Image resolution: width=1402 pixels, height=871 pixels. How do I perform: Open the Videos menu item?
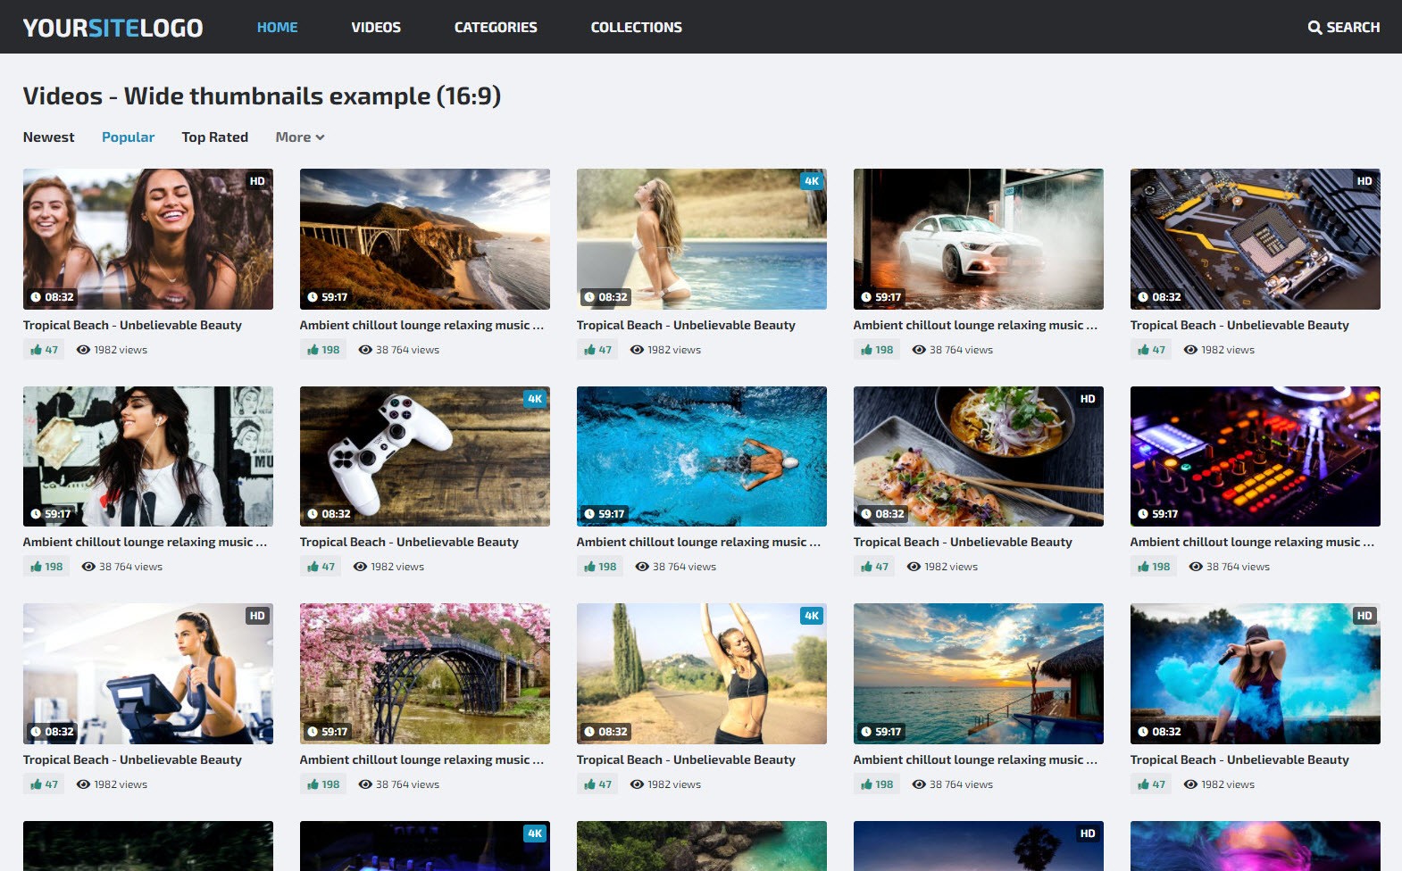click(376, 28)
